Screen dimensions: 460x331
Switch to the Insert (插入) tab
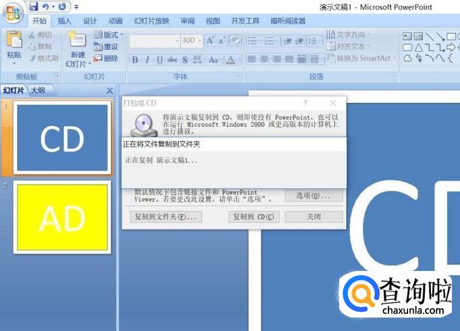tap(65, 21)
